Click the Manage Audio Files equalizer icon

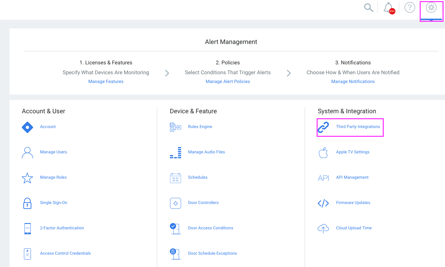175,153
